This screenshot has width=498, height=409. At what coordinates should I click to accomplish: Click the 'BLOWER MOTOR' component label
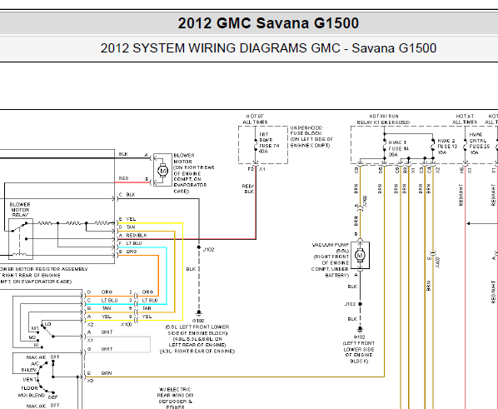(x=184, y=158)
